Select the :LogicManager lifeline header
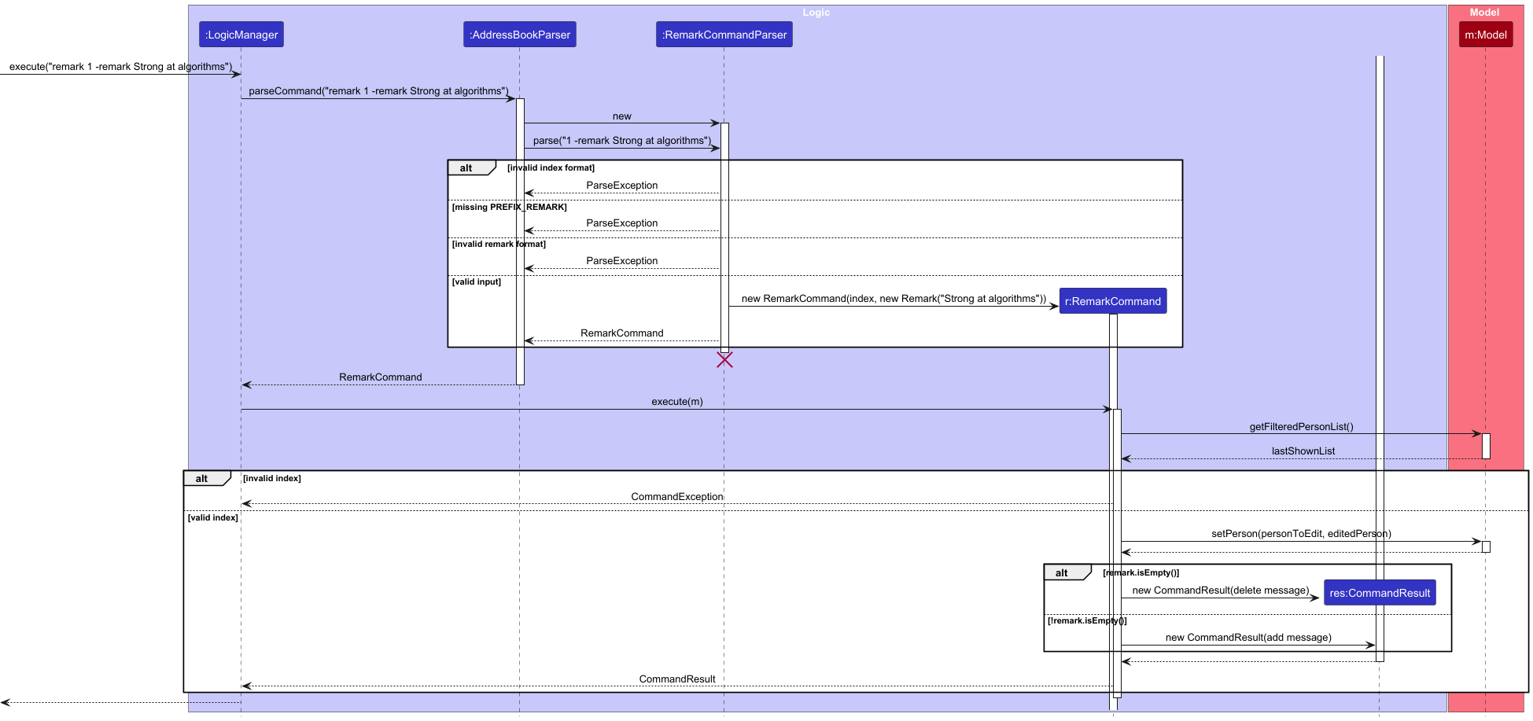The width and height of the screenshot is (1533, 721). 241,34
